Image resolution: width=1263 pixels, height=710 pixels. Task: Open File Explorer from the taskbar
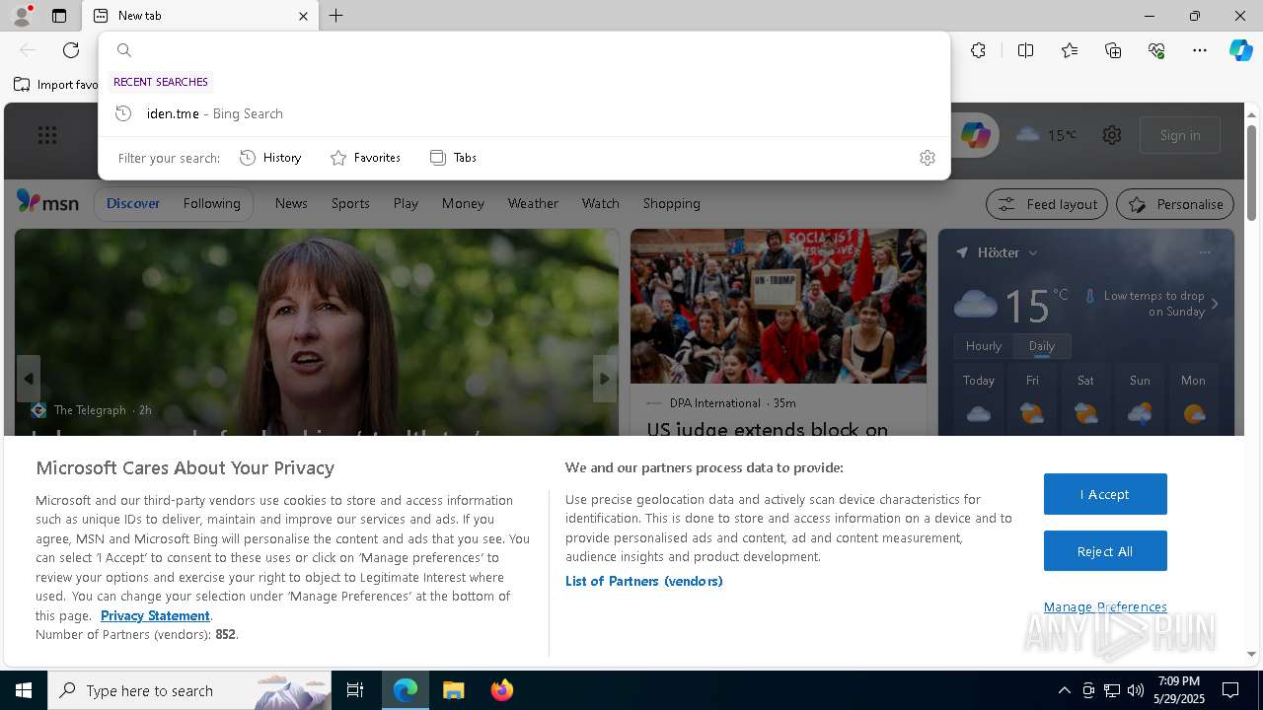(453, 690)
